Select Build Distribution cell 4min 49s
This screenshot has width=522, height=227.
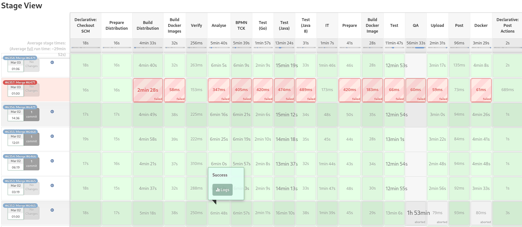pos(148,115)
